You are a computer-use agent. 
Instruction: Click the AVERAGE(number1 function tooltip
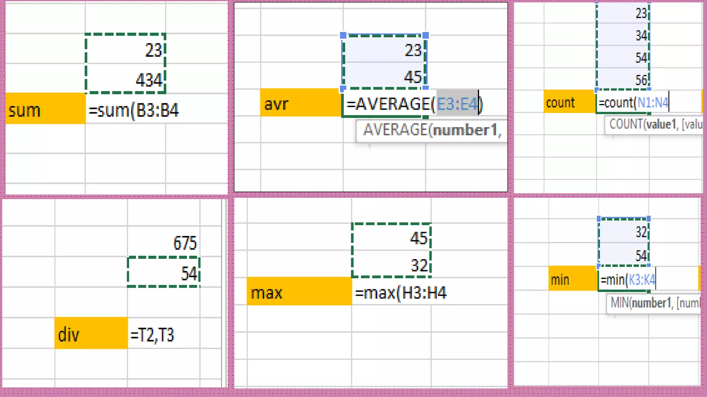432,130
